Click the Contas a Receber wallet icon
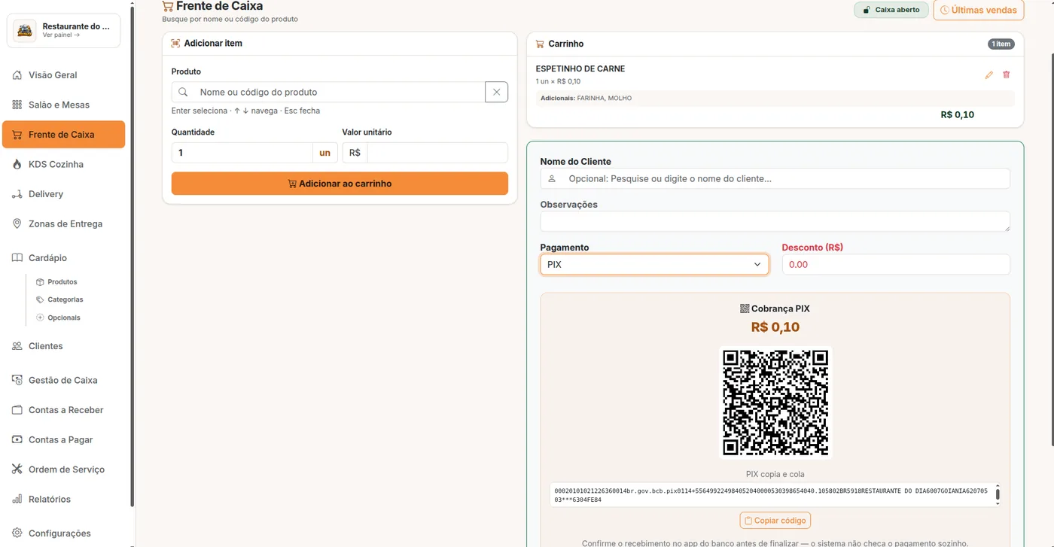 click(x=17, y=410)
